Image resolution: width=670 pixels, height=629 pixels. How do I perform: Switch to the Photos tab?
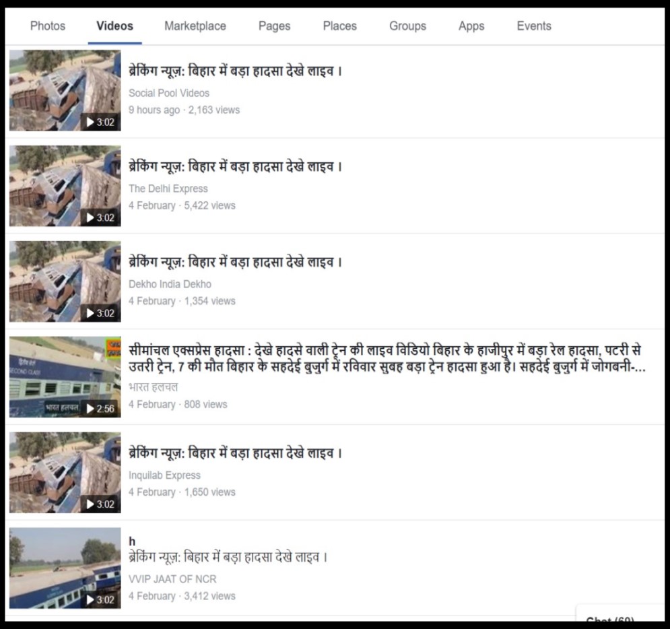[47, 26]
